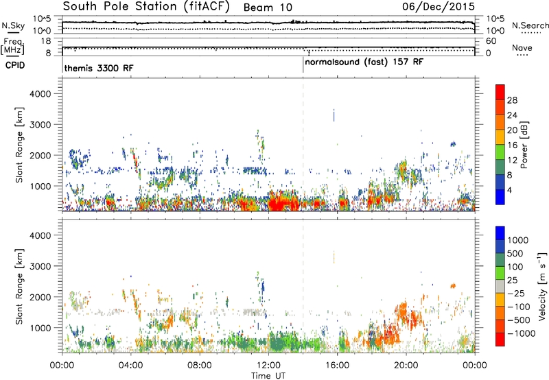Click the 'Time UT' axis title
The image size is (549, 380).
pos(268,376)
